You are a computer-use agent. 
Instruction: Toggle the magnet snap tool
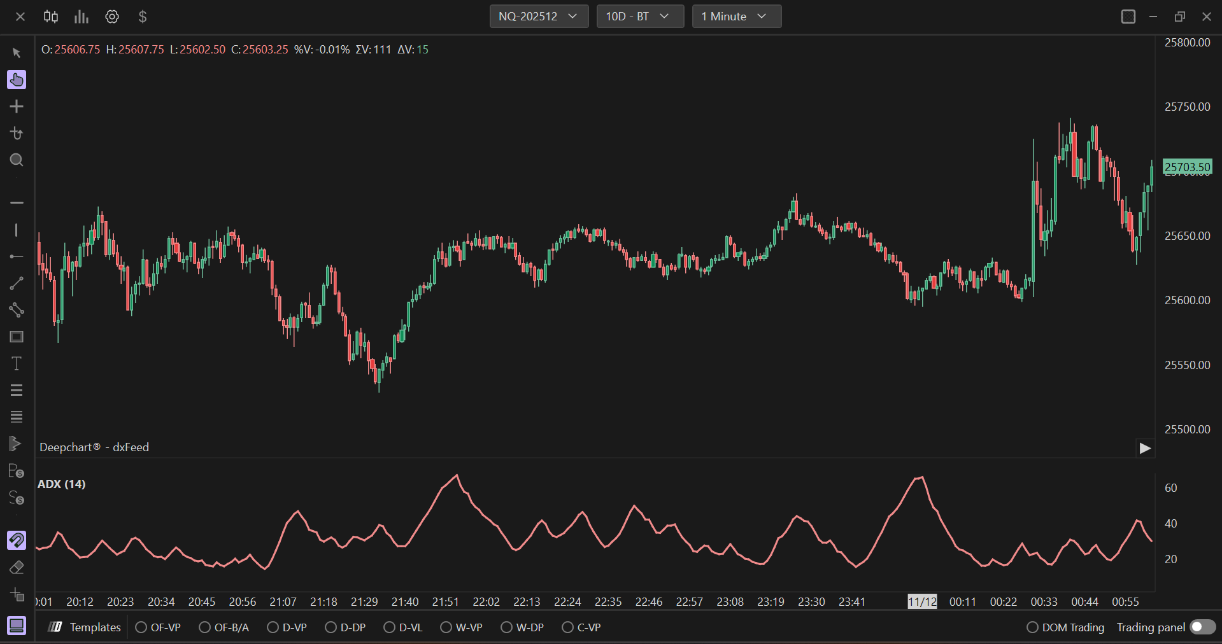(x=17, y=540)
